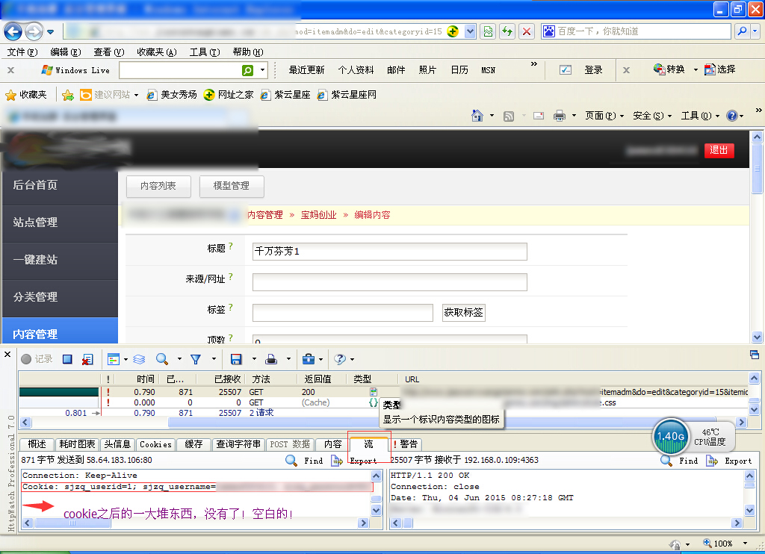Click the HttpWatch filter funnel icon
Image resolution: width=765 pixels, height=554 pixels.
(196, 359)
